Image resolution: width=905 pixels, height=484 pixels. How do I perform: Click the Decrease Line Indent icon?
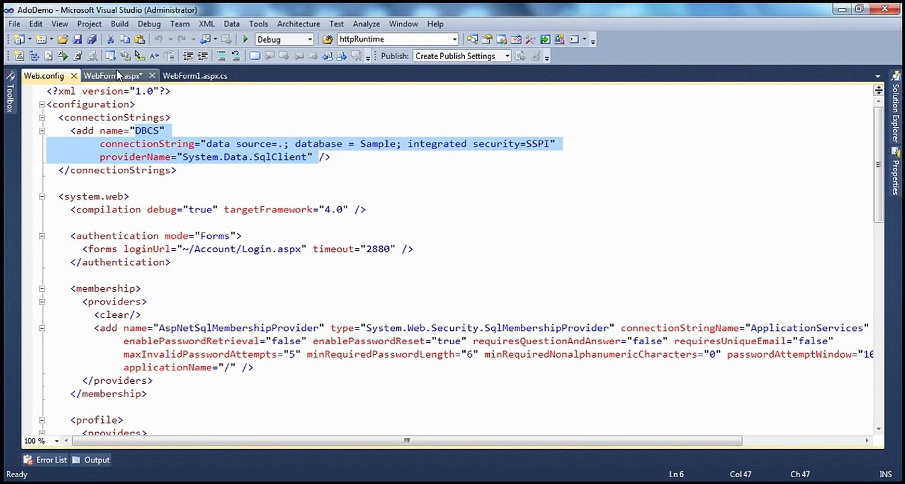coord(188,56)
